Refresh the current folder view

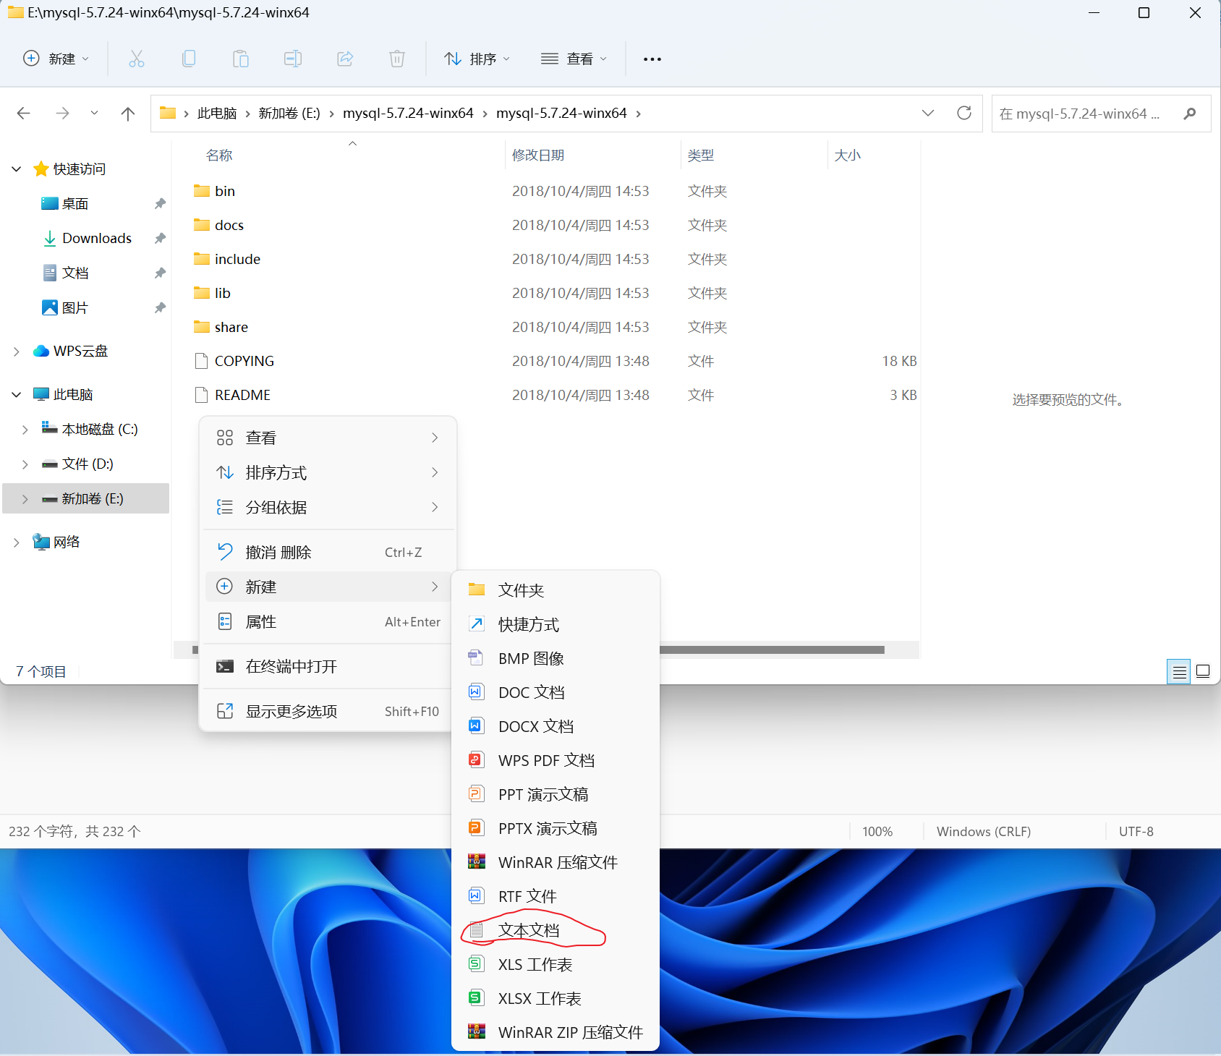(964, 113)
